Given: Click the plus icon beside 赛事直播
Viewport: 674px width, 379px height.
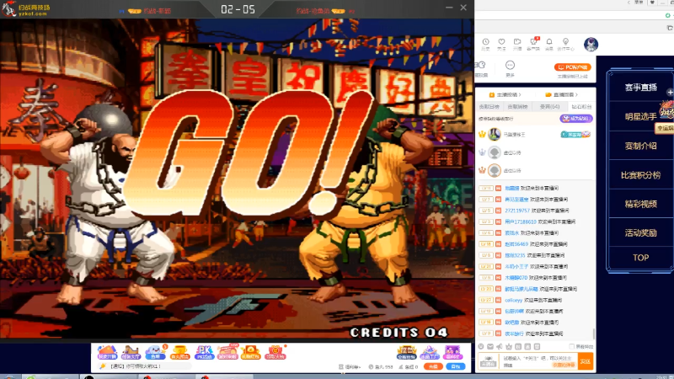Looking at the screenshot, I should [670, 92].
